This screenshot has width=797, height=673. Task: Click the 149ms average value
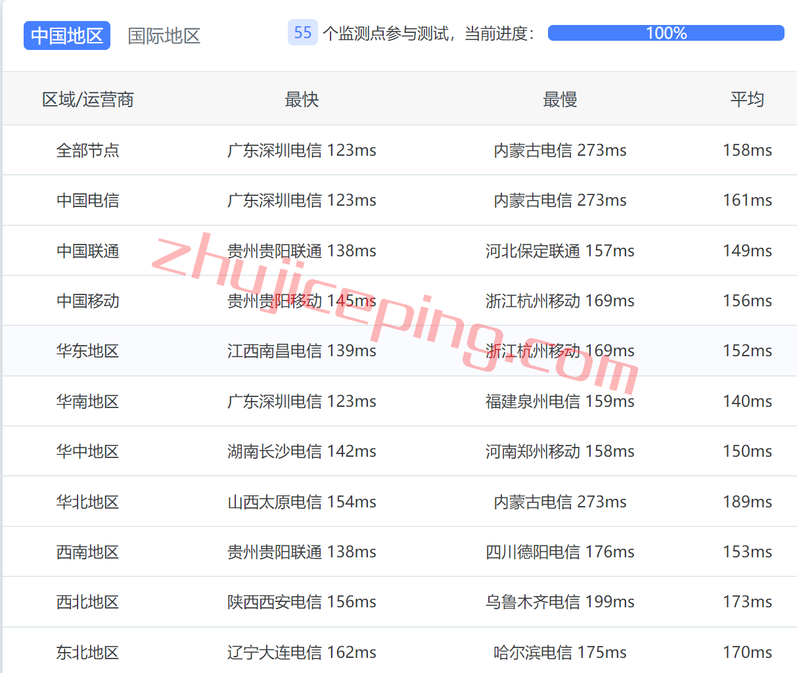pyautogui.click(x=747, y=250)
